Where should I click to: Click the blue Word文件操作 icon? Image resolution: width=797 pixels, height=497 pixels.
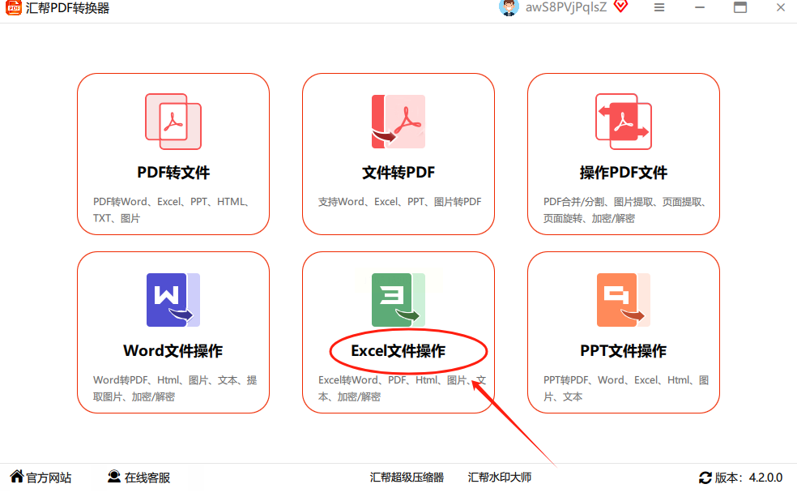[173, 300]
